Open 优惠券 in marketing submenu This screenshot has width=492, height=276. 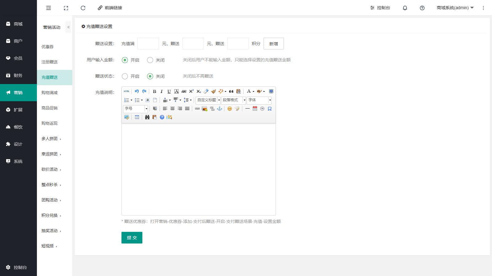[x=48, y=47]
